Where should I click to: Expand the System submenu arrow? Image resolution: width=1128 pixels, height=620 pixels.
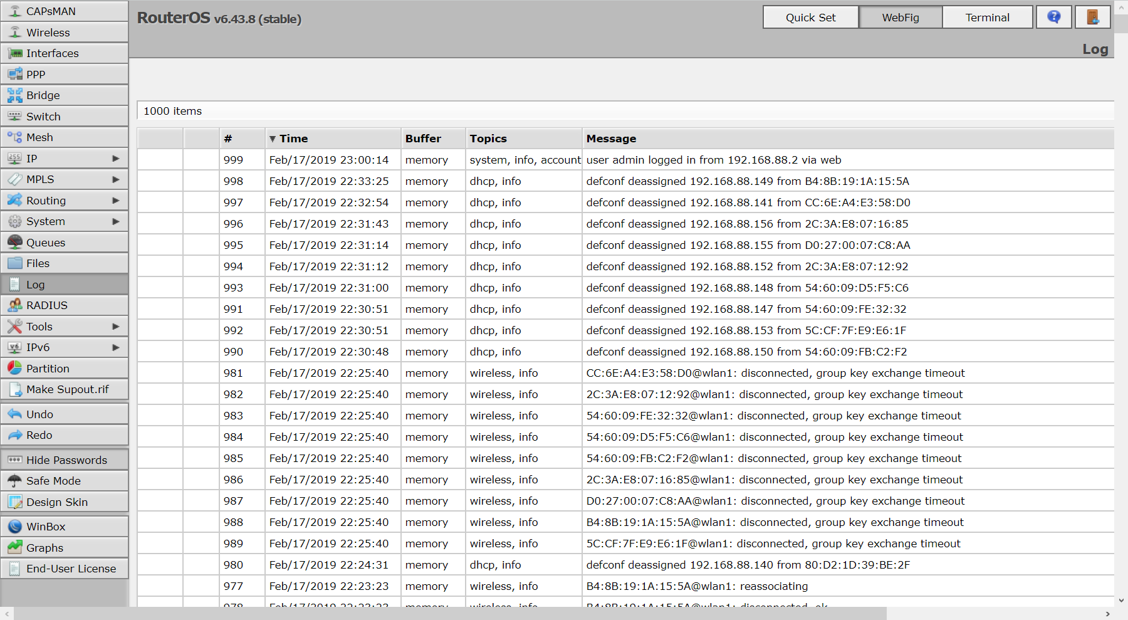pyautogui.click(x=115, y=221)
